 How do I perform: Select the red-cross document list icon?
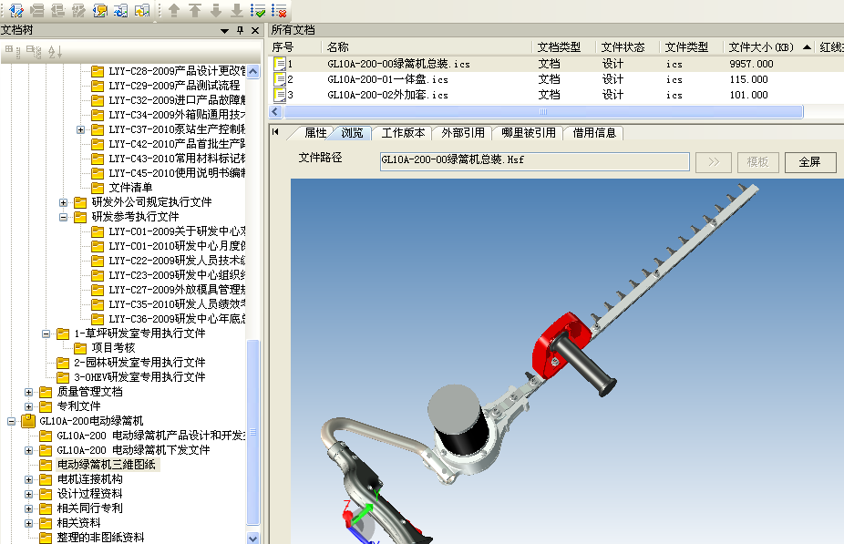[x=278, y=11]
